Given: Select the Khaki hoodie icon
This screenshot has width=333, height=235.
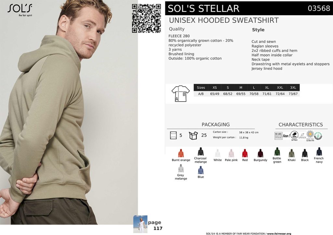Looking at the screenshot, I should pyautogui.click(x=292, y=153).
